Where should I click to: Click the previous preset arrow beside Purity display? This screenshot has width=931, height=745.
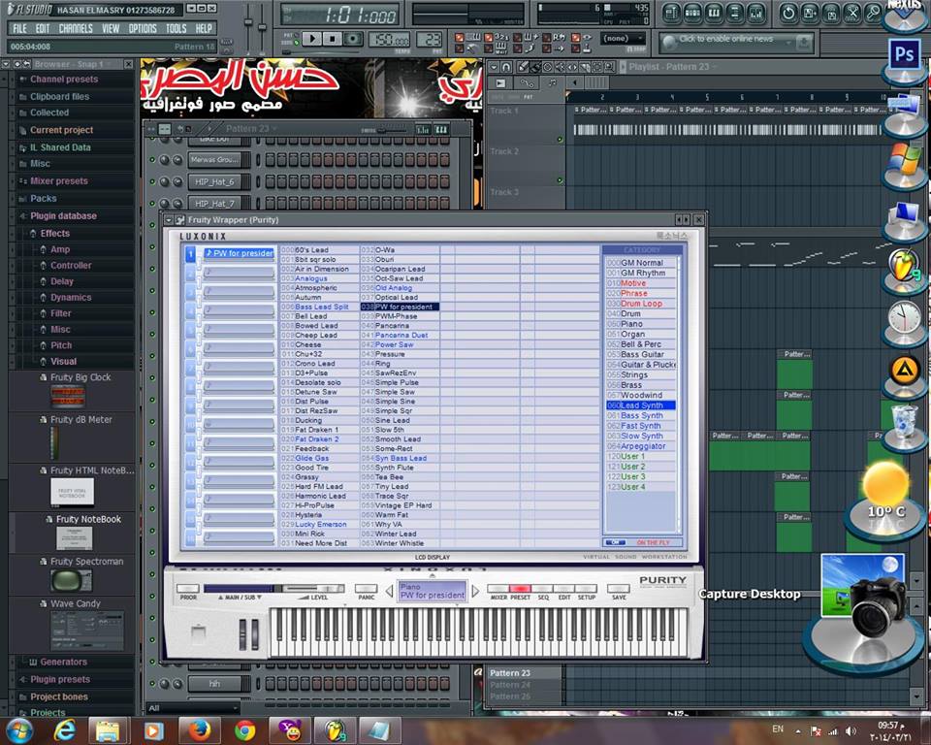(x=390, y=591)
